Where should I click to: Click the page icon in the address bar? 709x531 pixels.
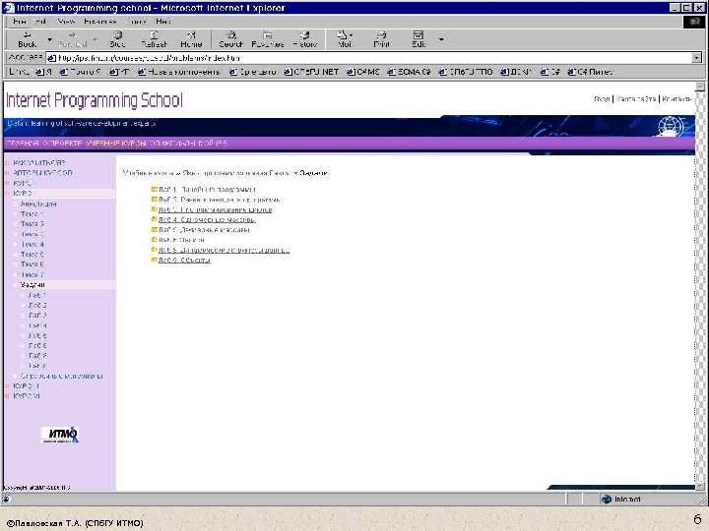tap(51, 58)
